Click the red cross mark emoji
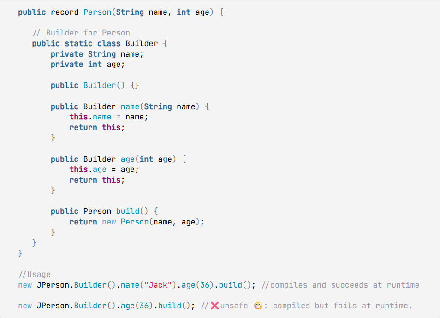The width and height of the screenshot is (440, 318). [x=214, y=306]
